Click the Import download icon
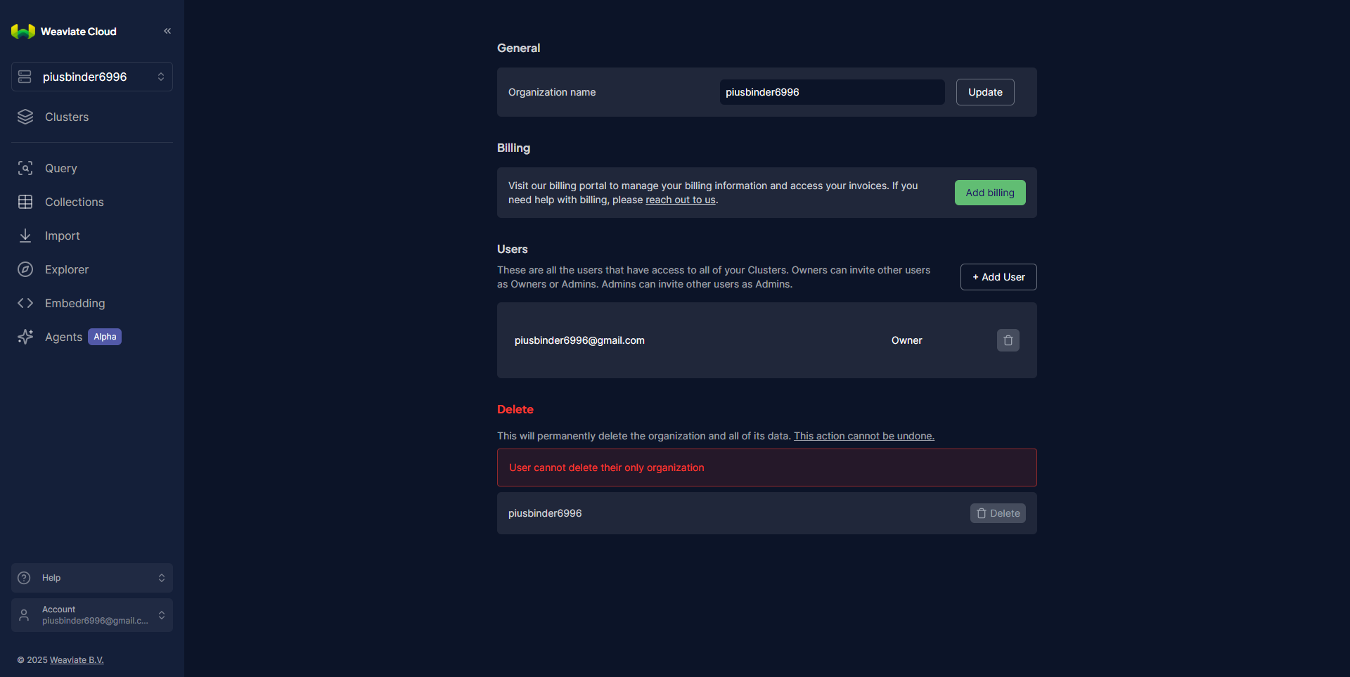 [25, 236]
